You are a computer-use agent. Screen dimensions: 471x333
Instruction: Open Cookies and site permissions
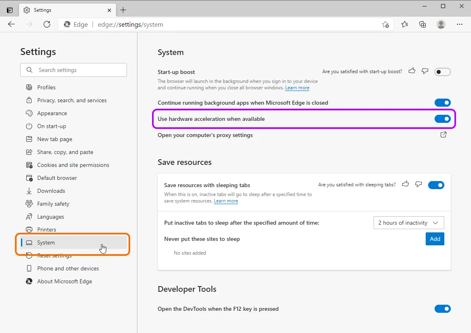pos(74,165)
